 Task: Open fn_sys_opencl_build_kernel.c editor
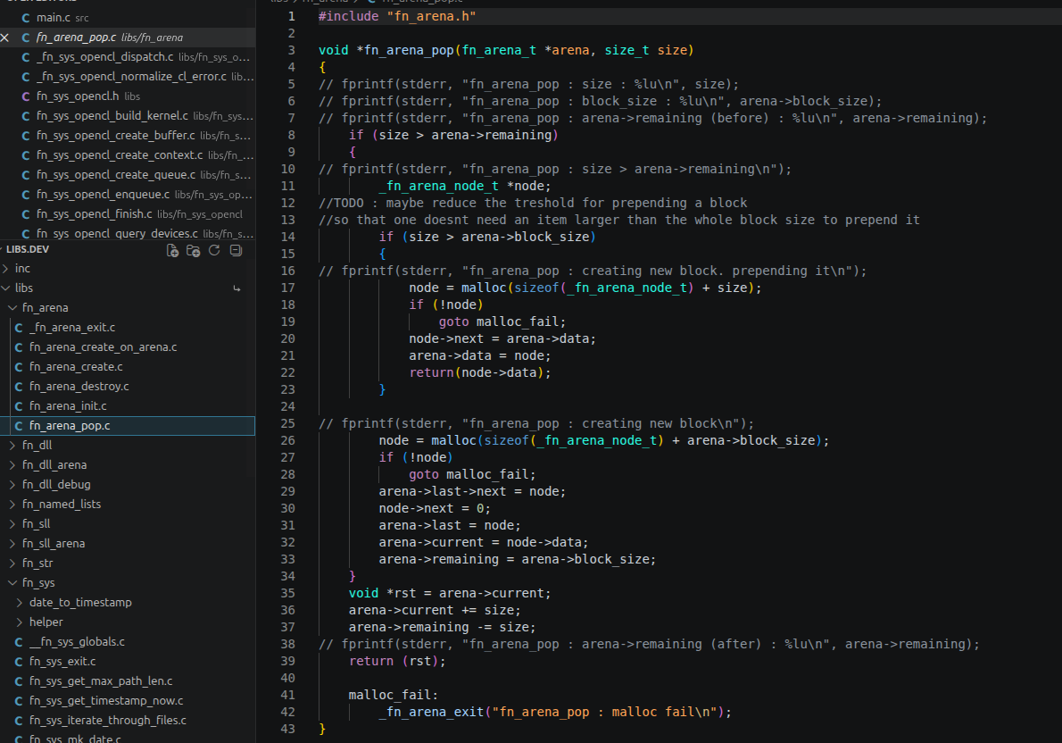tap(128, 116)
